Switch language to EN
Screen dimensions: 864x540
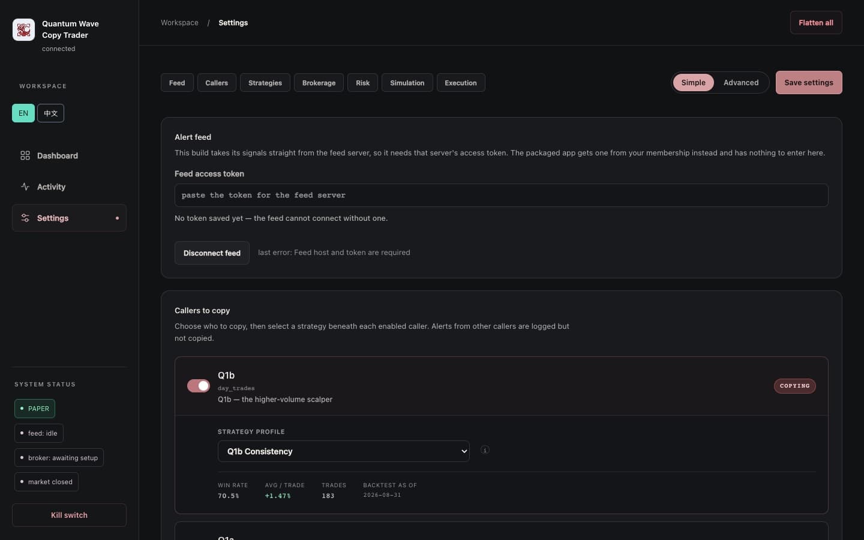(x=23, y=113)
